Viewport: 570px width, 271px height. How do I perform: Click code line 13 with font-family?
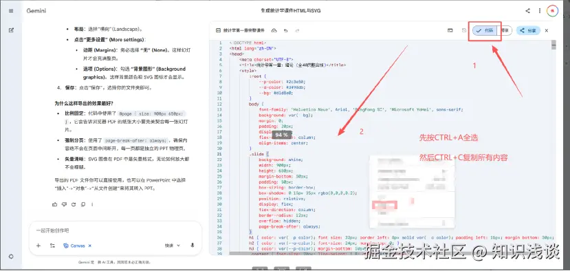[x=360, y=109]
